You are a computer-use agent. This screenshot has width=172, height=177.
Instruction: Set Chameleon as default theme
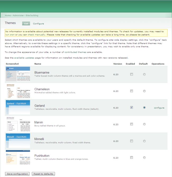coord(144,91)
